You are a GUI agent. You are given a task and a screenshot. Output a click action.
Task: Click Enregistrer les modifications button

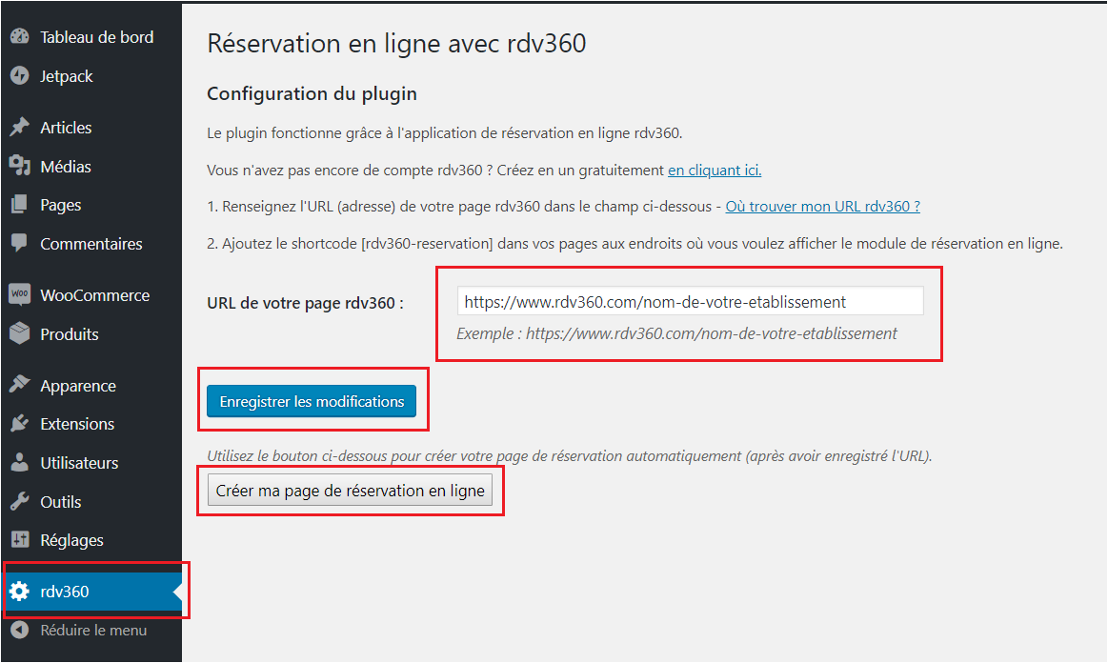coord(312,401)
